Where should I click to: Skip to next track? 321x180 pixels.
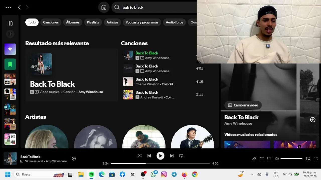172,156
